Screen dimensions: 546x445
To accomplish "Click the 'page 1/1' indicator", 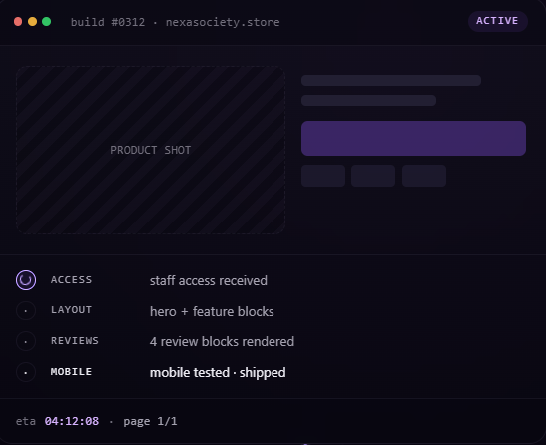I will coord(150,422).
